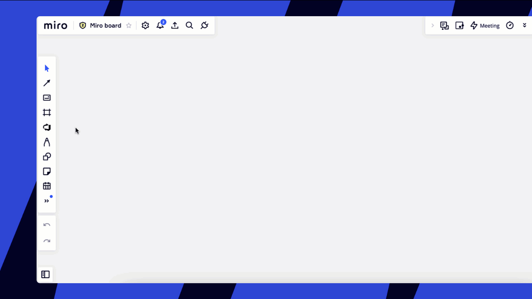Toggle the frames side panel open
Viewport: 532px width, 299px height.
(x=46, y=274)
